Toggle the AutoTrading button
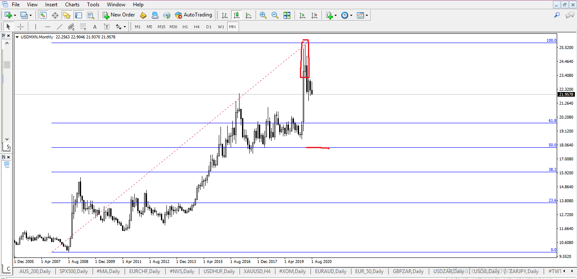This screenshot has width=577, height=279. pyautogui.click(x=193, y=15)
